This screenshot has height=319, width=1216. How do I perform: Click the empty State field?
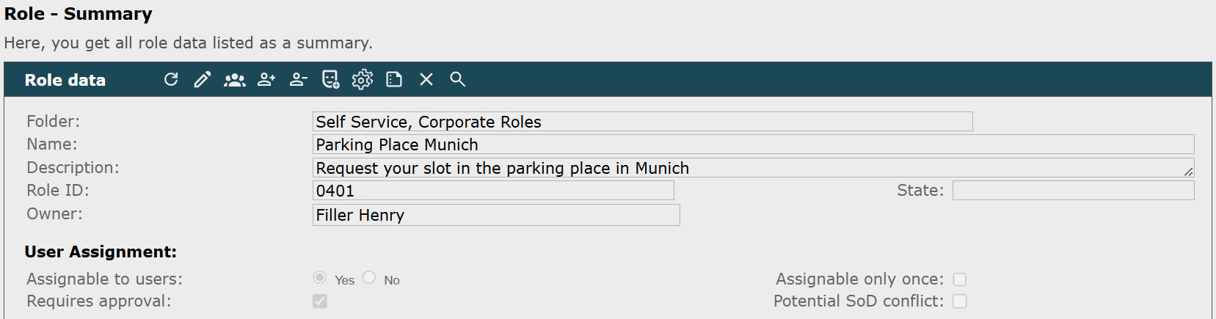tap(1074, 191)
